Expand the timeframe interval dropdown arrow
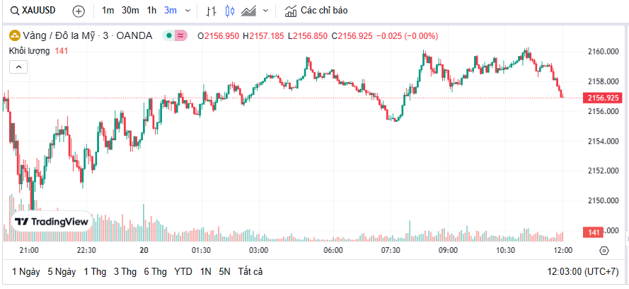629x289 pixels. coord(187,11)
